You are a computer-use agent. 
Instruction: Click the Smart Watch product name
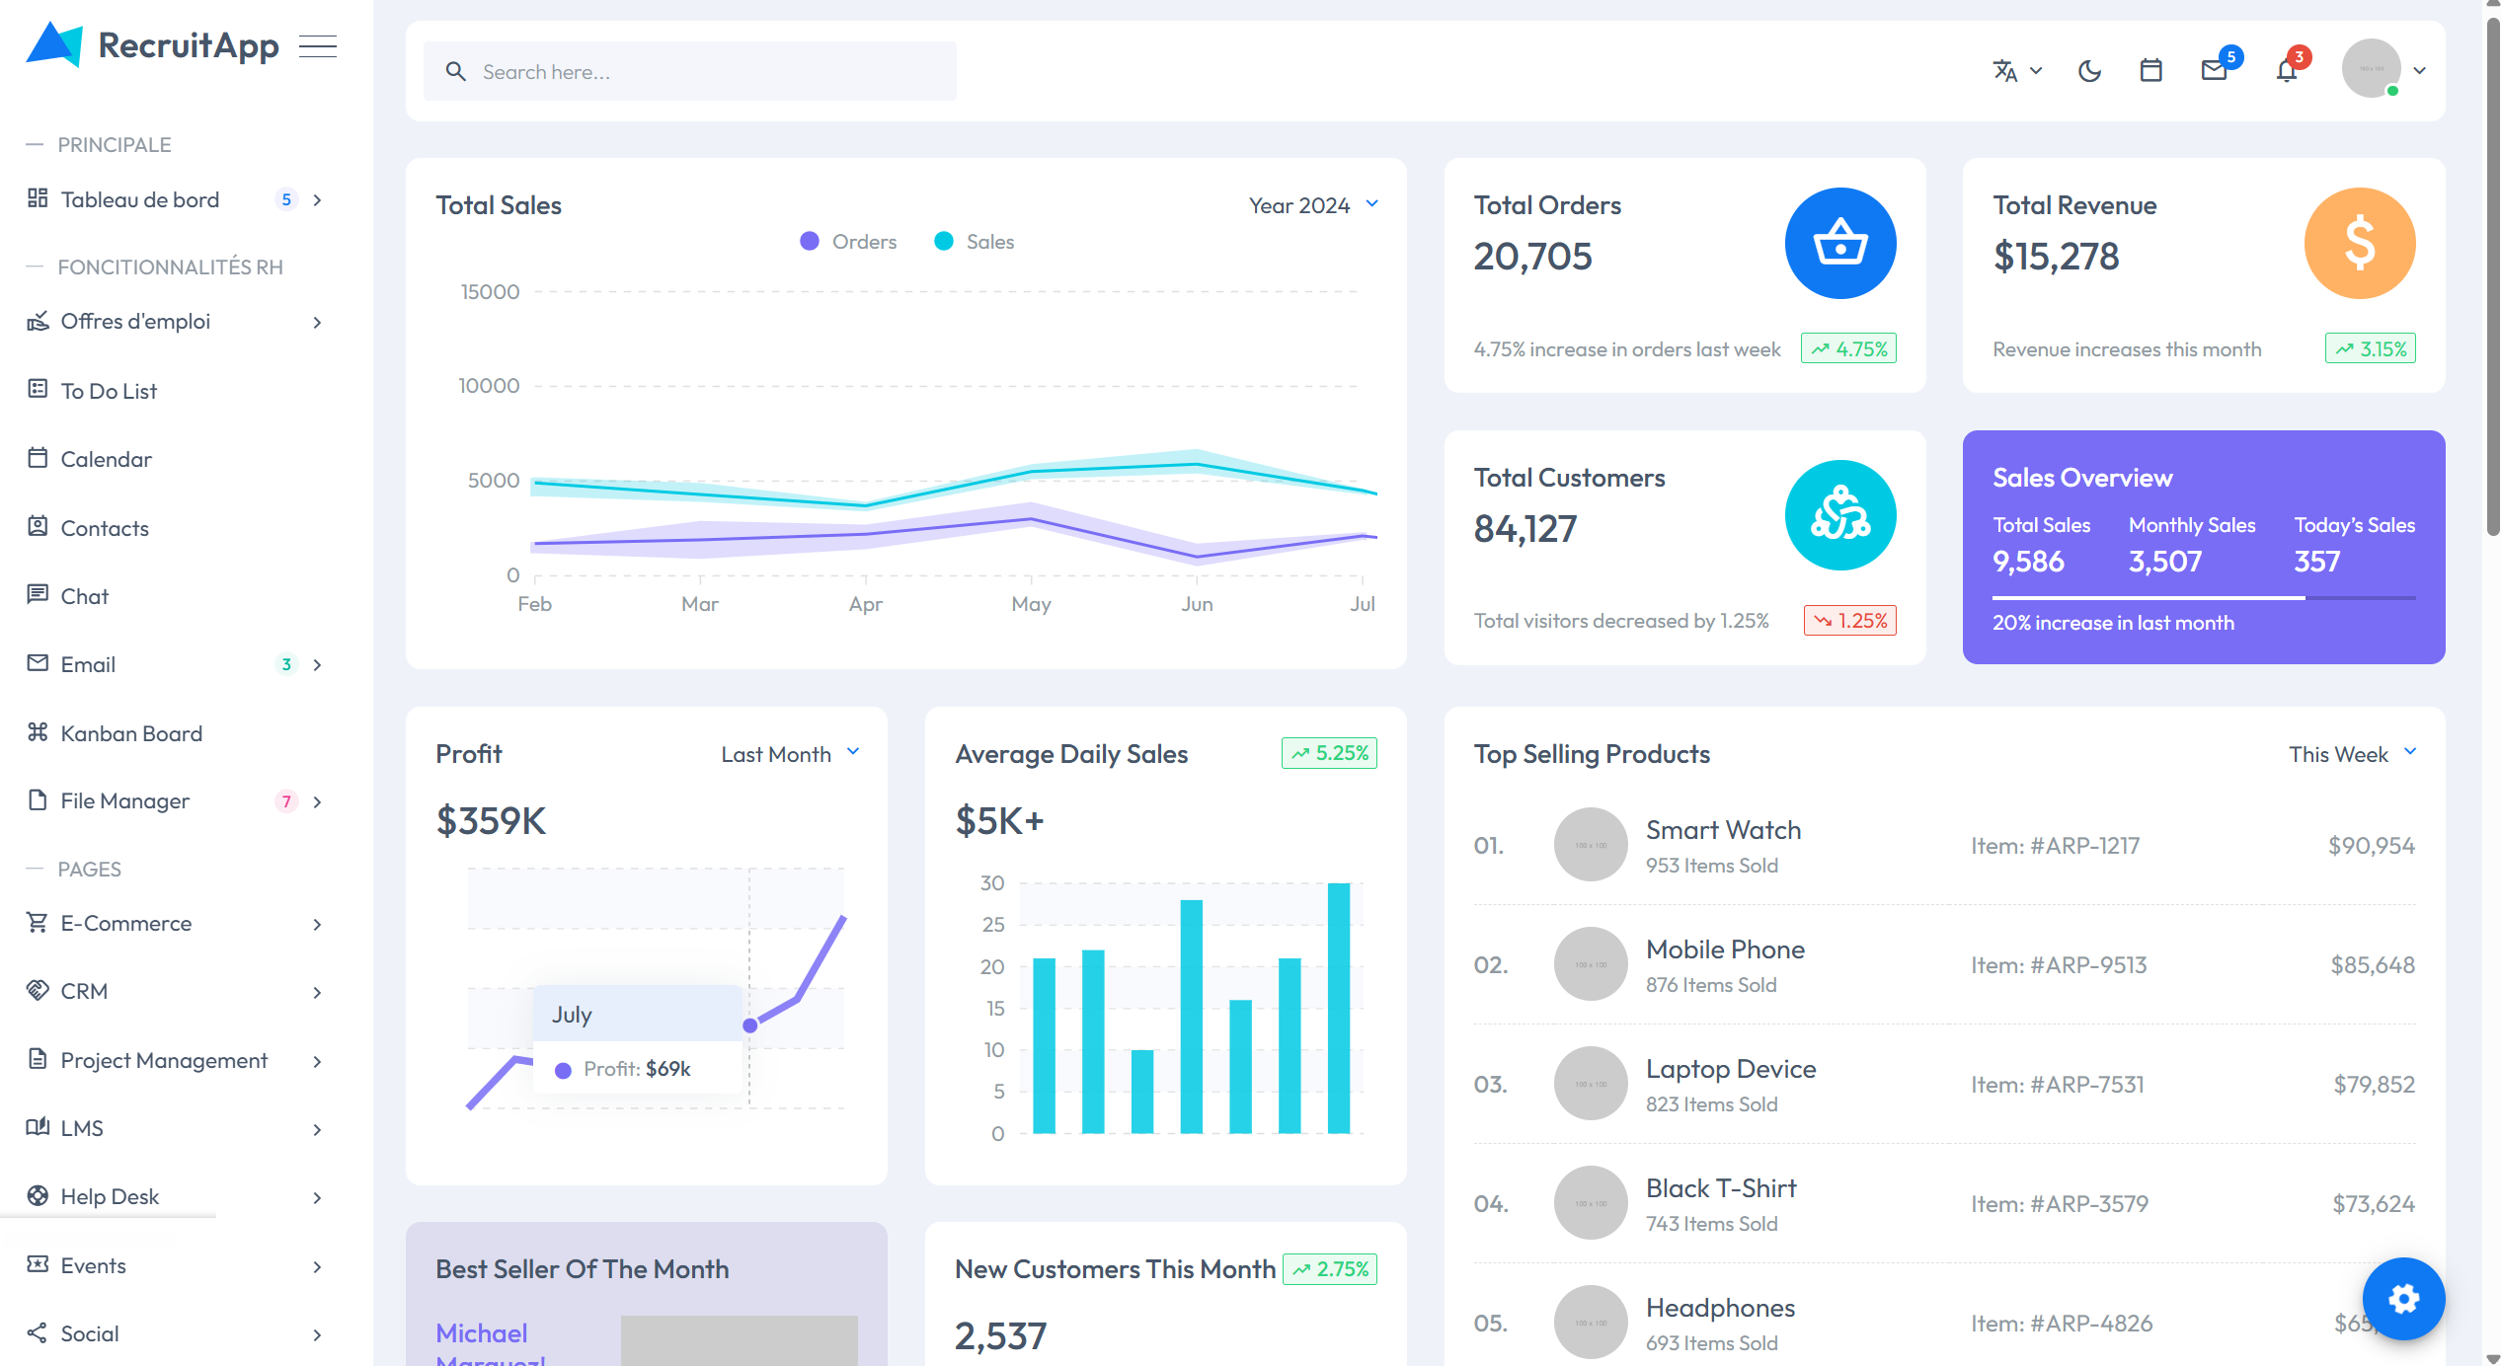[1723, 830]
